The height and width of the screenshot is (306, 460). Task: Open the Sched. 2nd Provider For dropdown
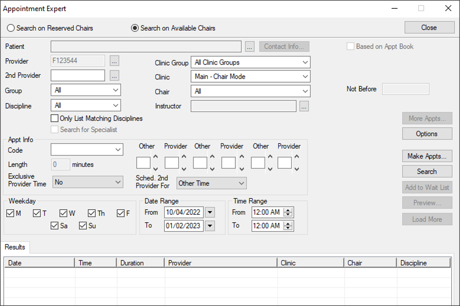(x=212, y=183)
